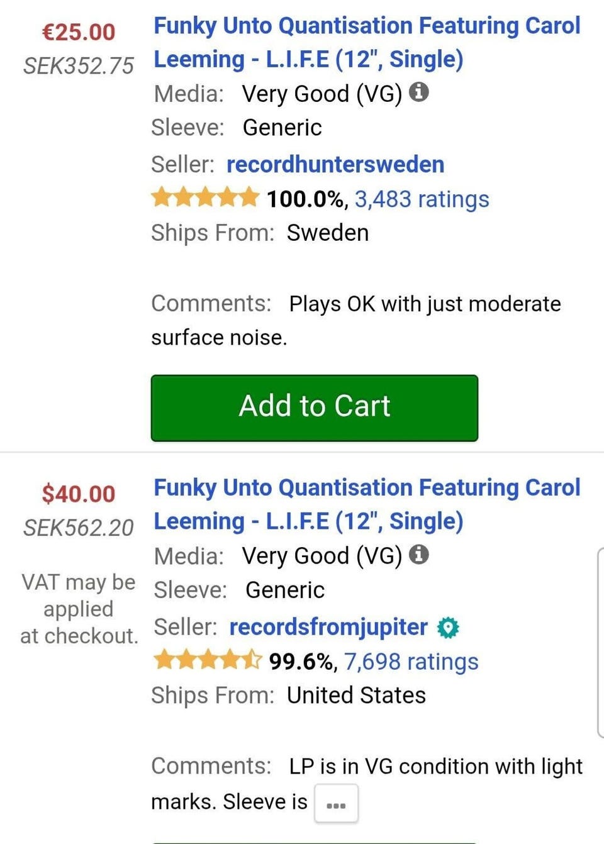Click the five-star rating for recordhuntersweden

point(205,197)
